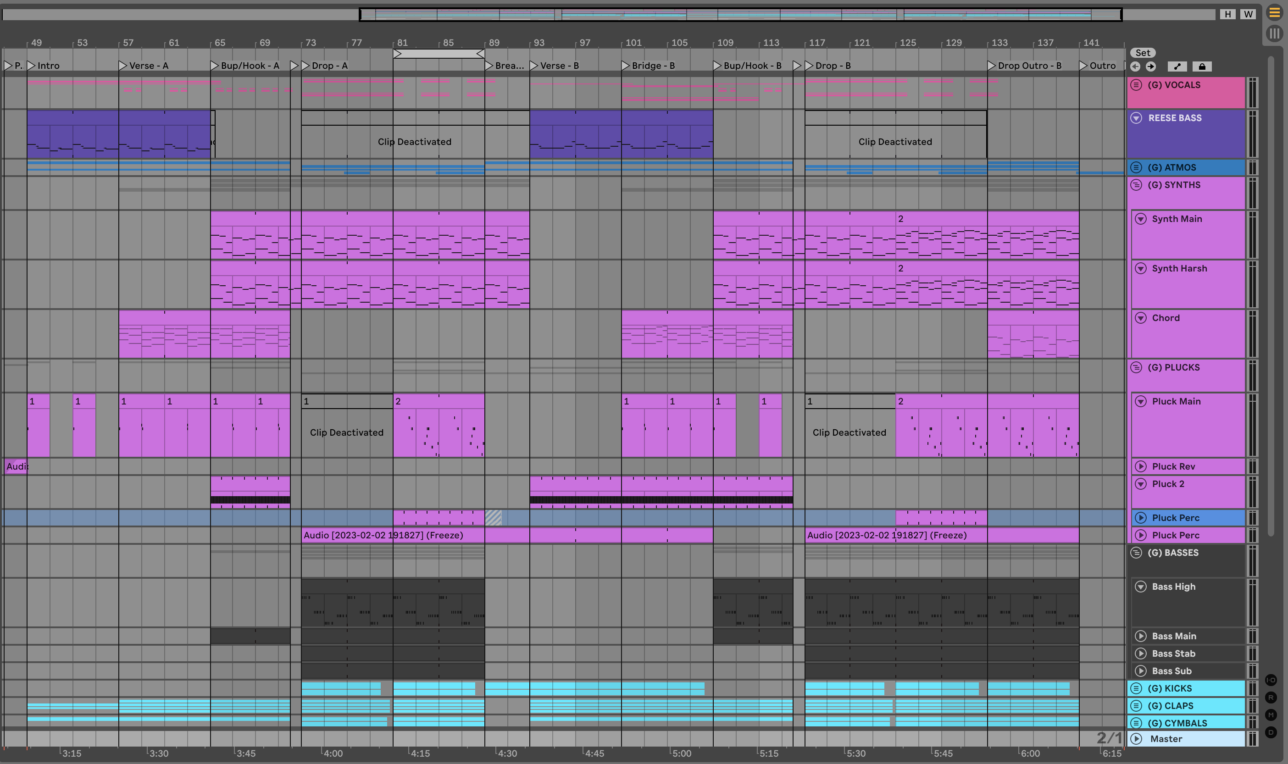Jump to the next locator arrow
This screenshot has height=764, width=1288.
[x=1151, y=66]
